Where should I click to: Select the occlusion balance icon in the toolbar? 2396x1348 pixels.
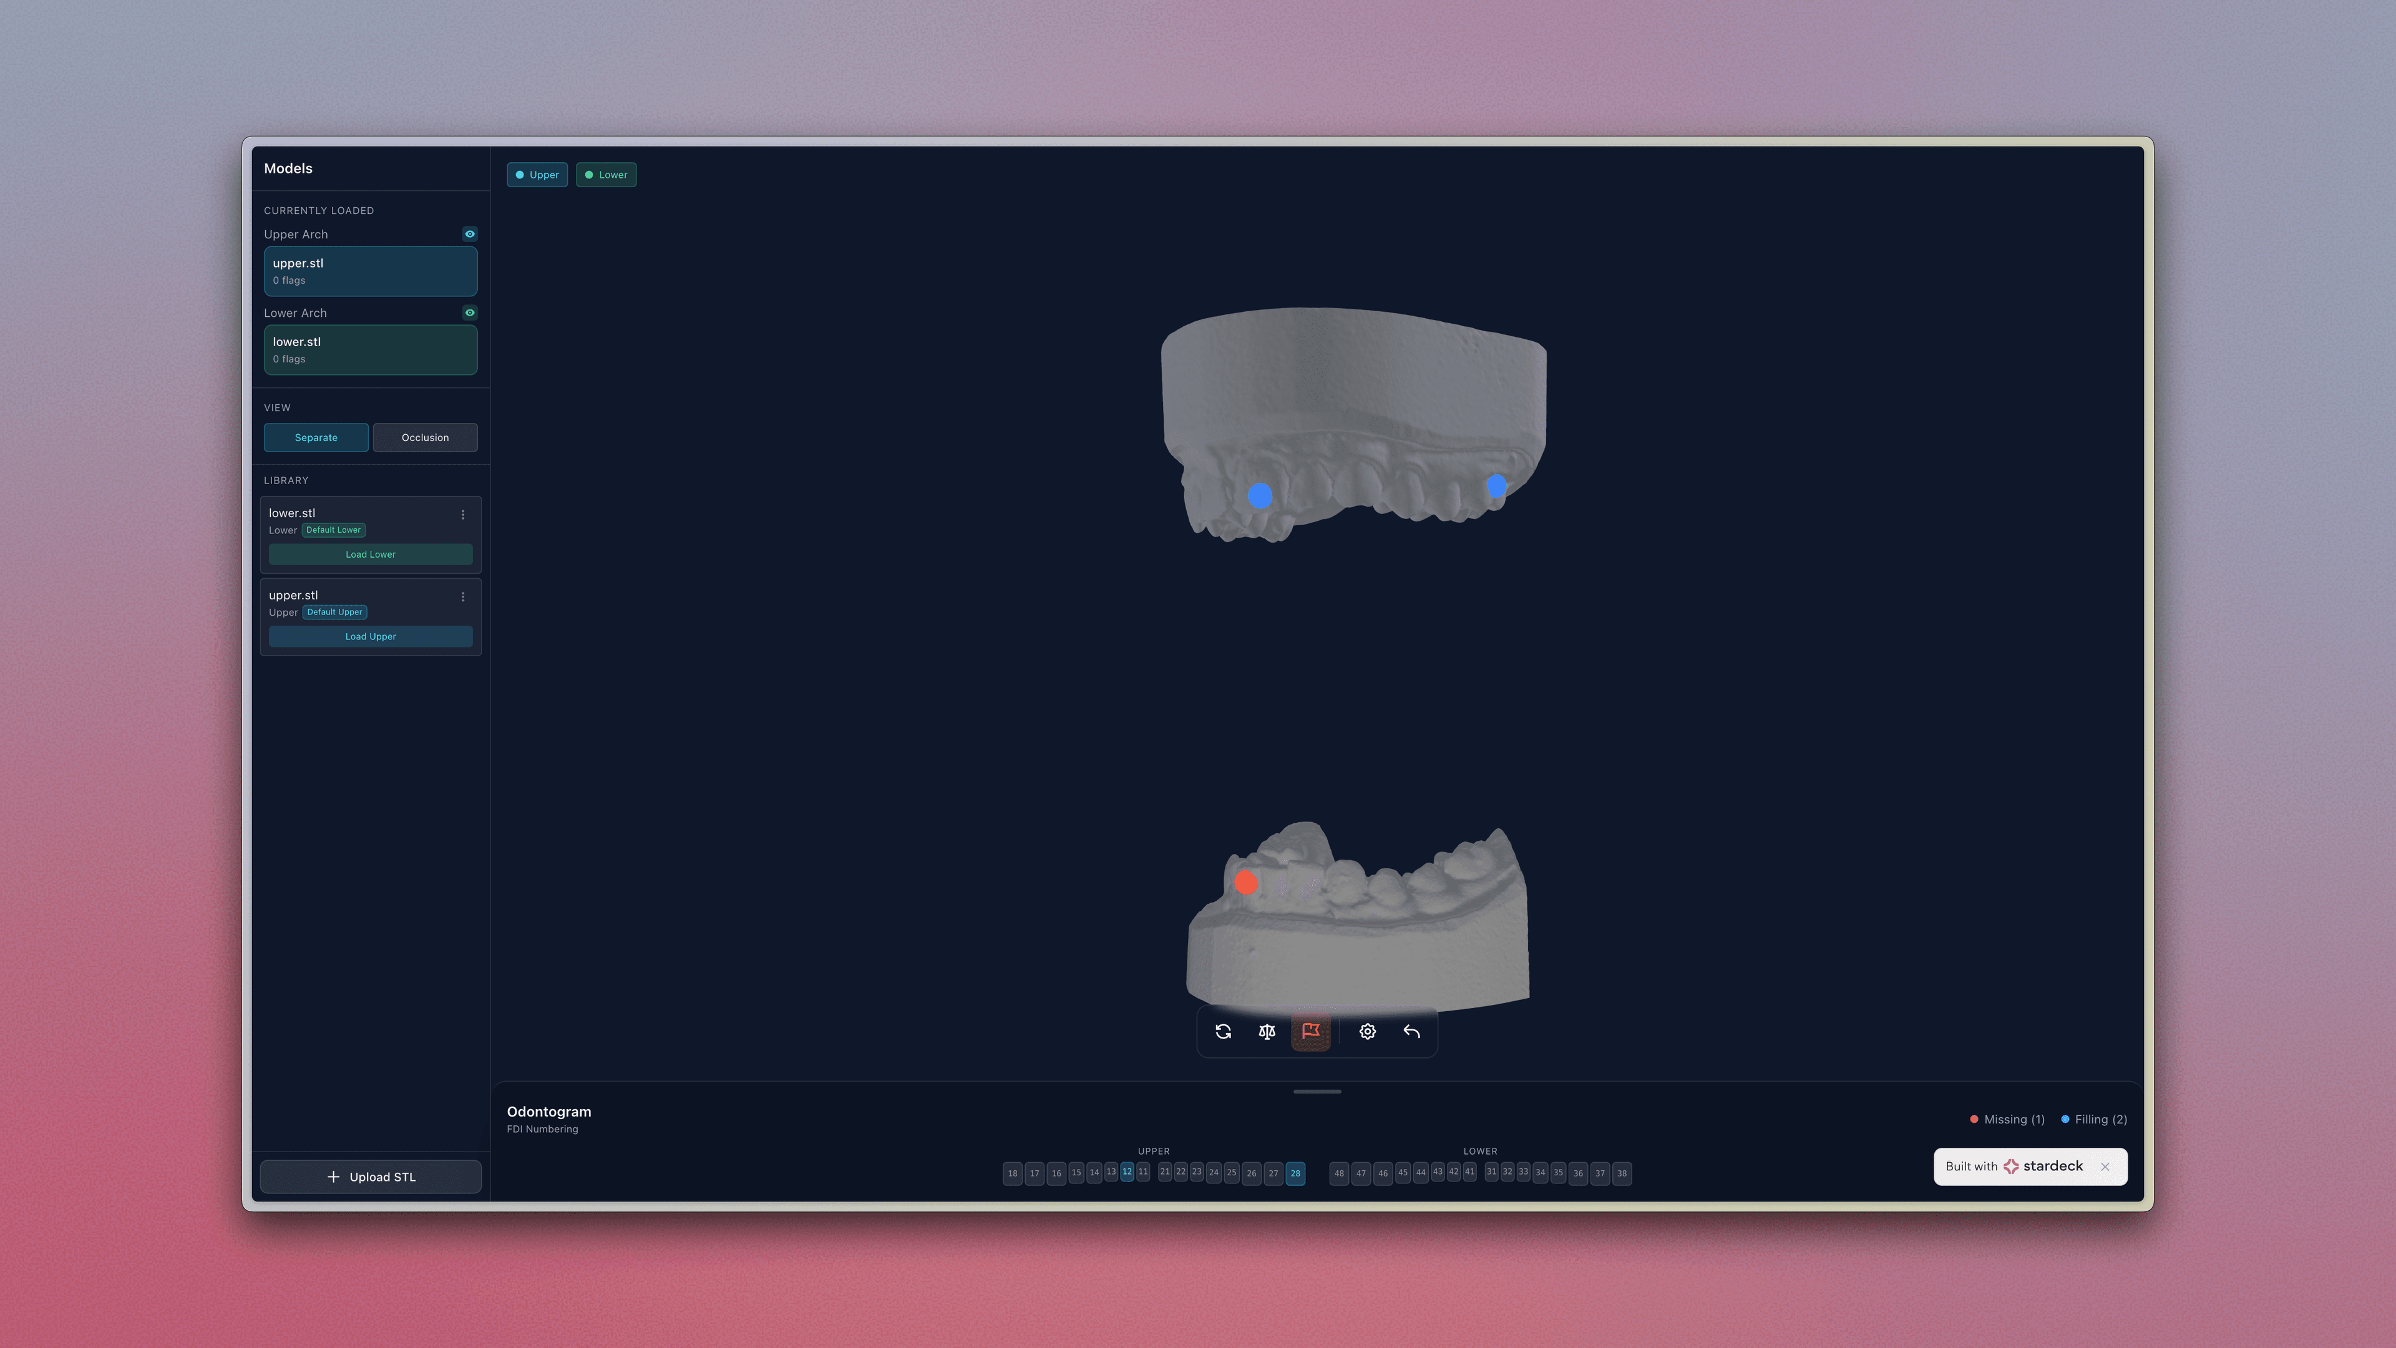click(1266, 1031)
